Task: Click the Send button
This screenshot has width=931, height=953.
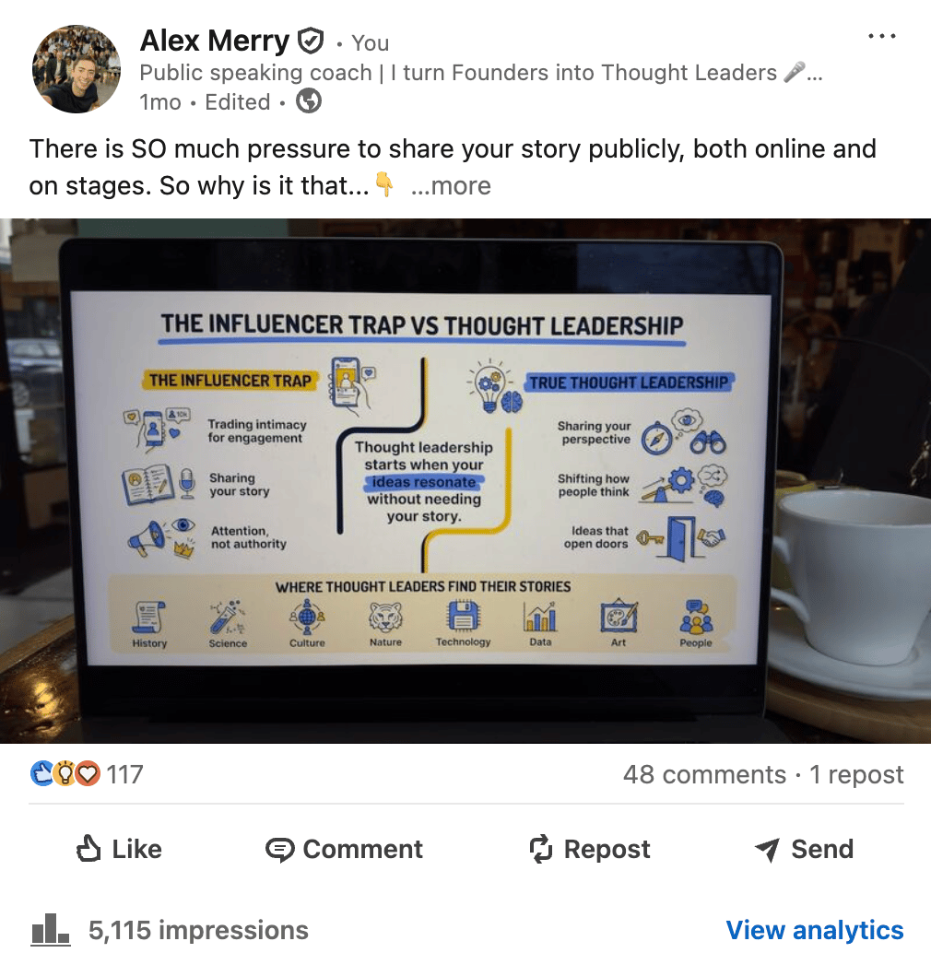Action: click(804, 849)
